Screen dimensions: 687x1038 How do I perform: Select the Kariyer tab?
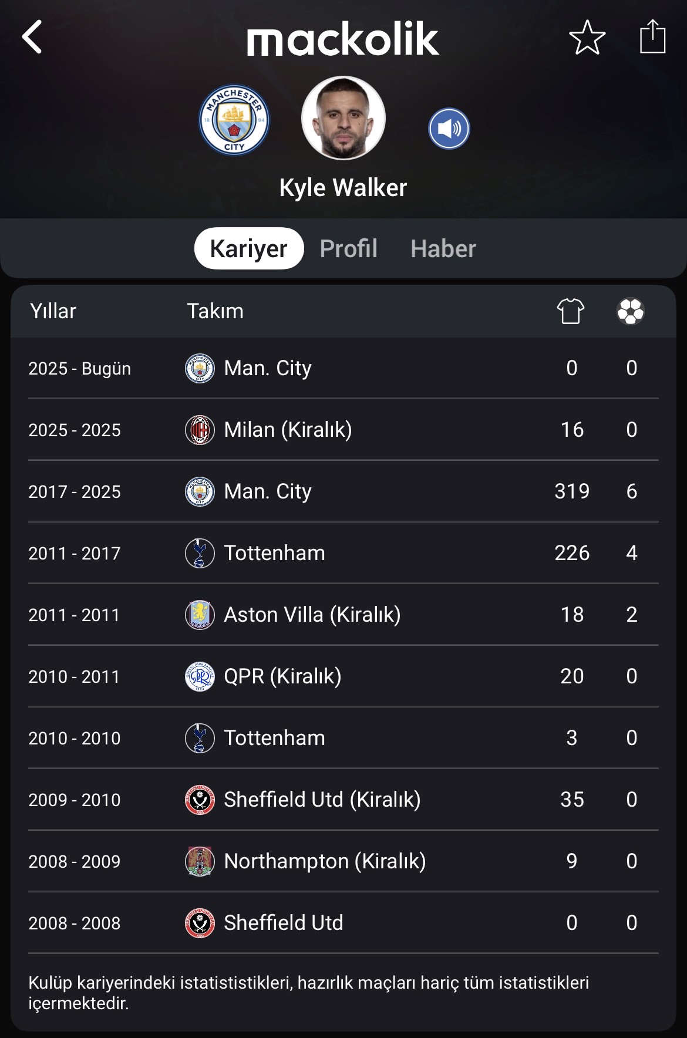click(249, 248)
